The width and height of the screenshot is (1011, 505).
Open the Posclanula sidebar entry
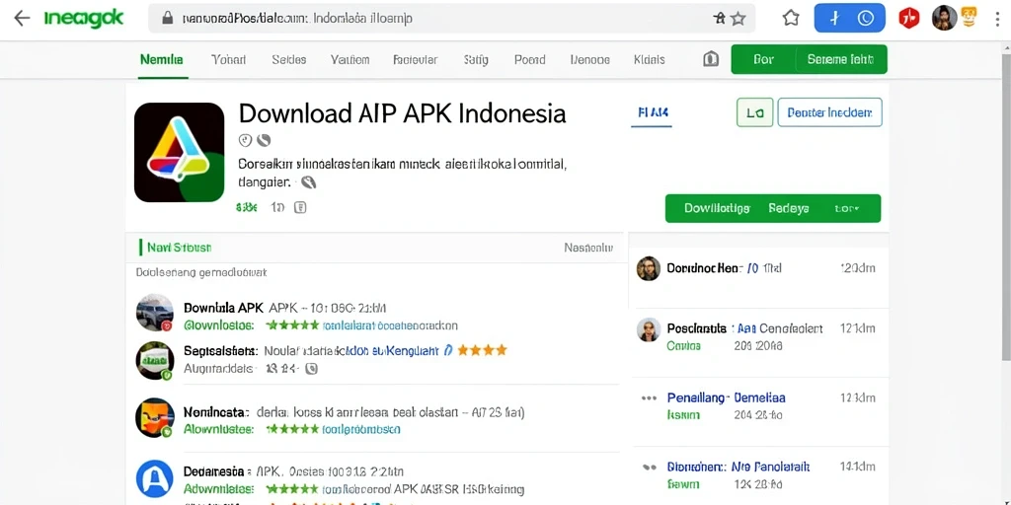(x=758, y=337)
